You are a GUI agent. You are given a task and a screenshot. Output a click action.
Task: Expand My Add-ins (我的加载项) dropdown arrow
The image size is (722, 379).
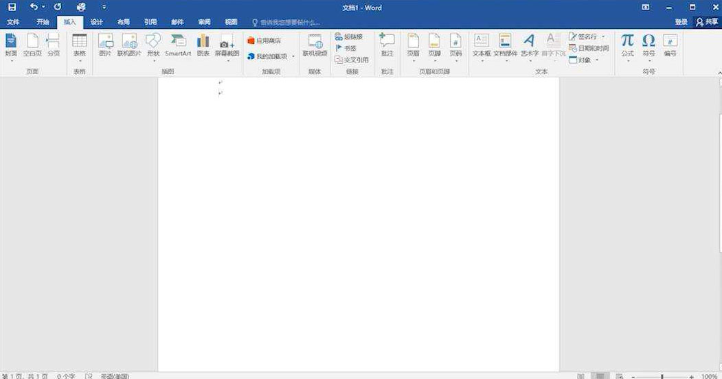click(293, 56)
